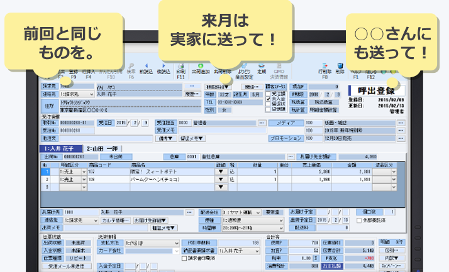
Task: Click the 受注メール未送信 button
Action: [67, 266]
